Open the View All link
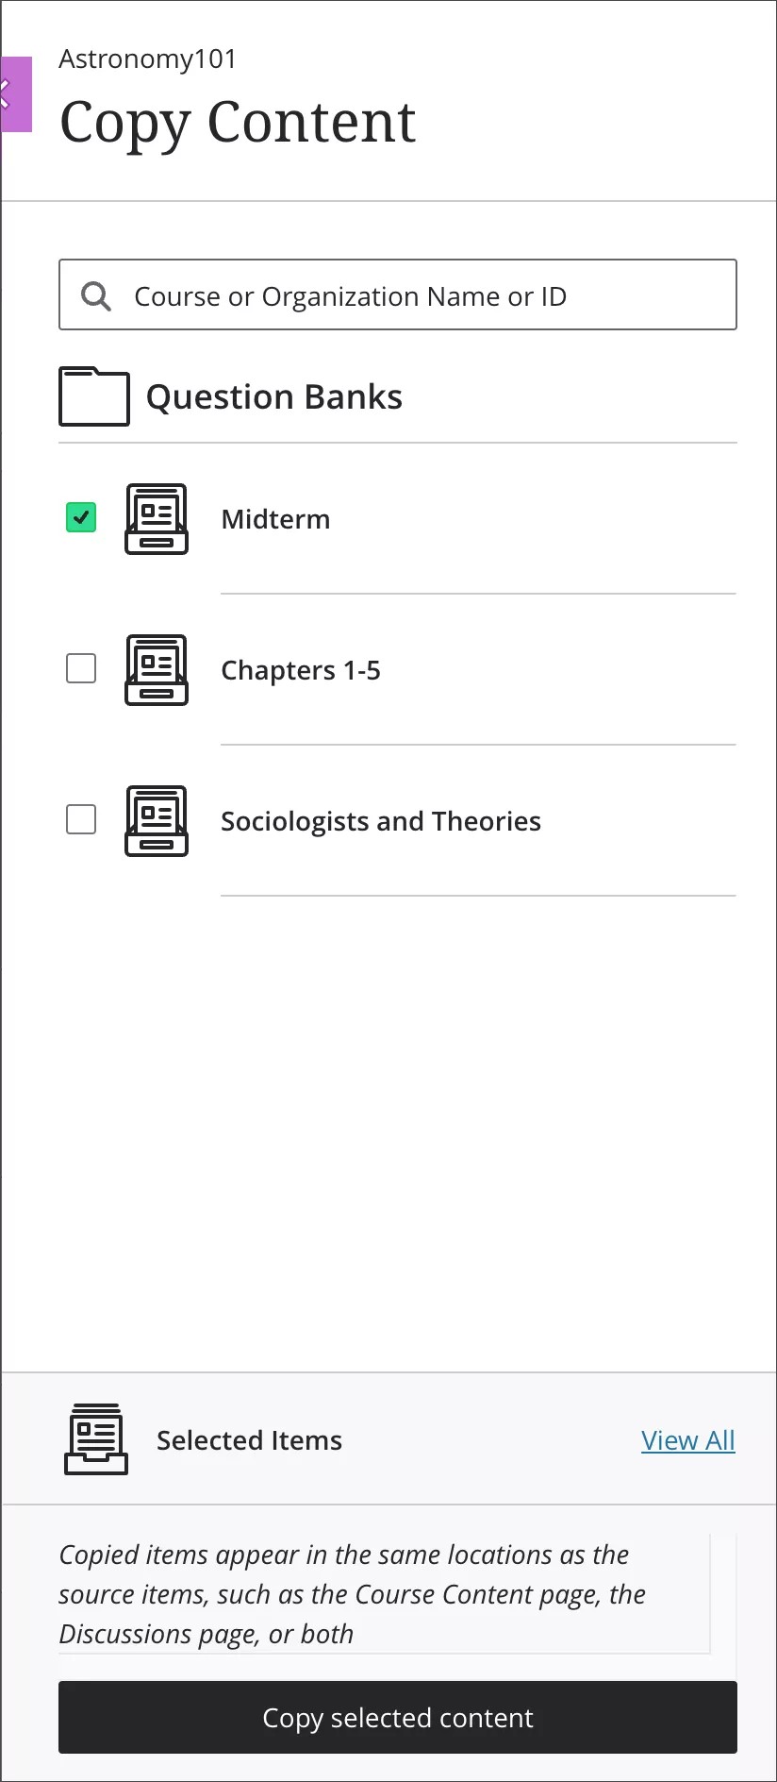This screenshot has height=1782, width=777. pyautogui.click(x=687, y=1440)
